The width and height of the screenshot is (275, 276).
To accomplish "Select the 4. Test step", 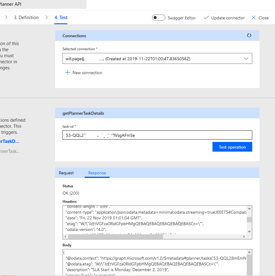I will [x=61, y=18].
